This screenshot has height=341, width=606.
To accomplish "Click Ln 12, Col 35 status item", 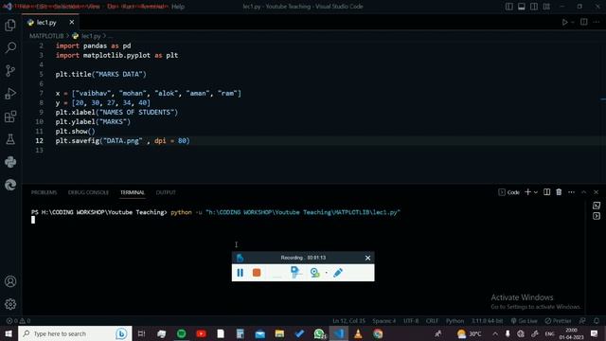I will tap(348, 321).
